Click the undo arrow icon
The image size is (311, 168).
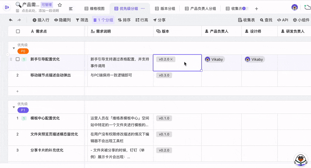click(x=11, y=20)
